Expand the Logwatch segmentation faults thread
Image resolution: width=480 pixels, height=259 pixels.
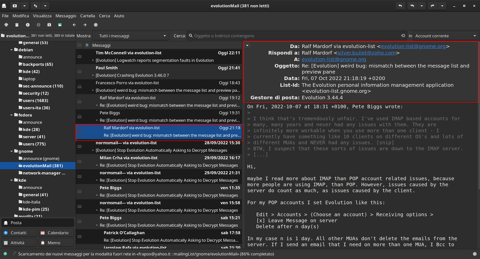click(93, 60)
